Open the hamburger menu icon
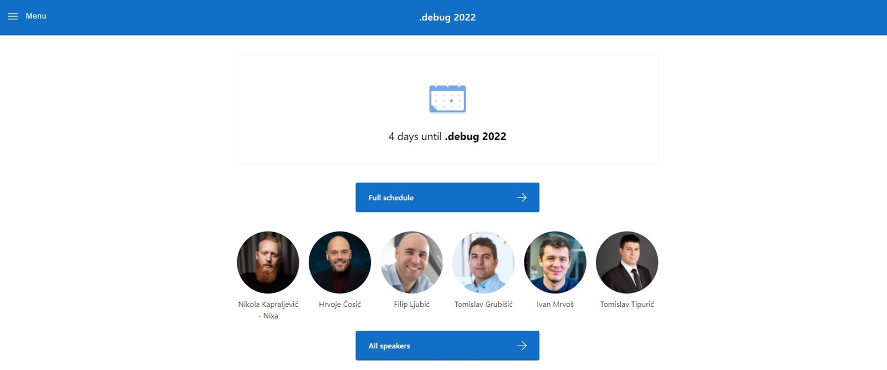887x370 pixels. (x=13, y=16)
